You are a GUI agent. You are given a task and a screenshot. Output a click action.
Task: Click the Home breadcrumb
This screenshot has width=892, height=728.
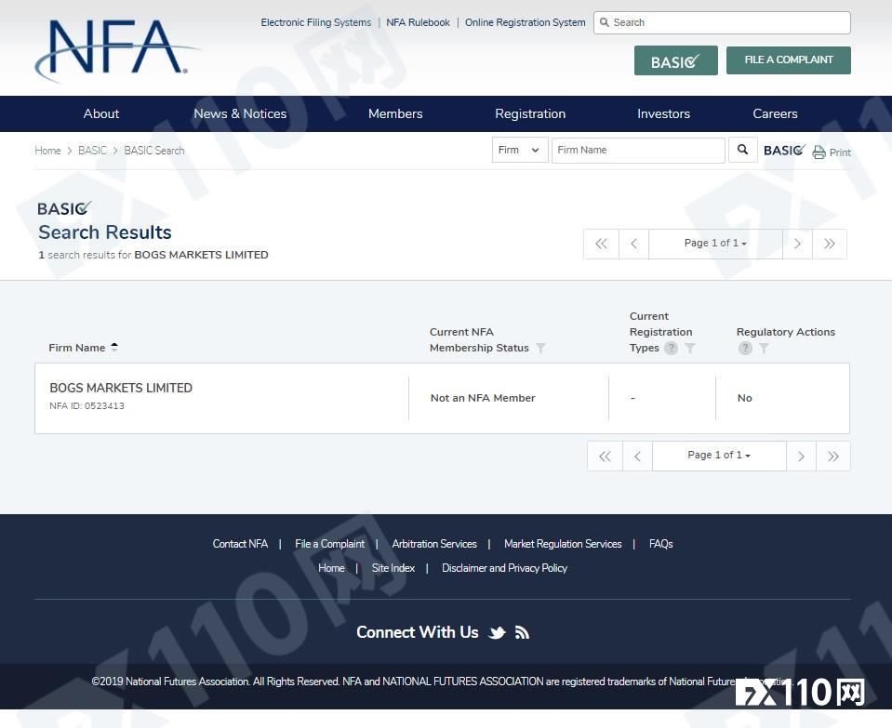tap(47, 151)
